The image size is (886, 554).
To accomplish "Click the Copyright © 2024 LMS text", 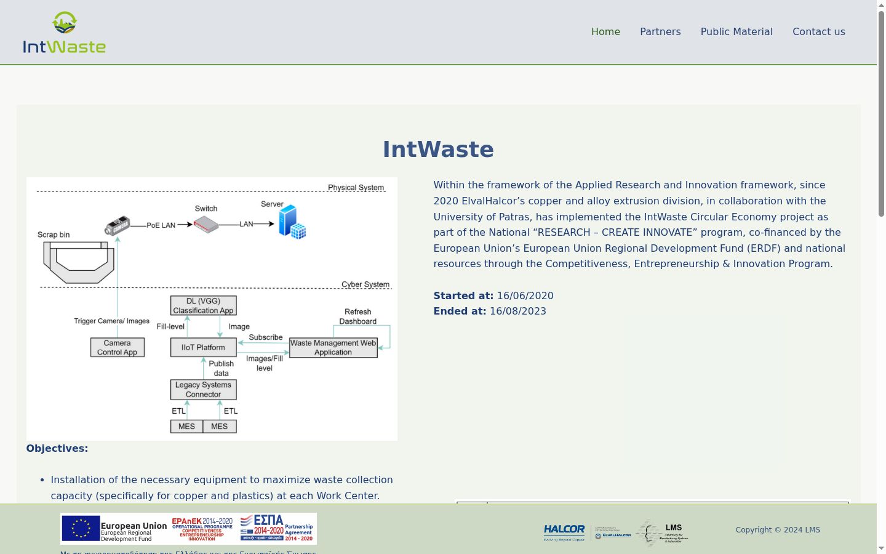I will coord(778,530).
